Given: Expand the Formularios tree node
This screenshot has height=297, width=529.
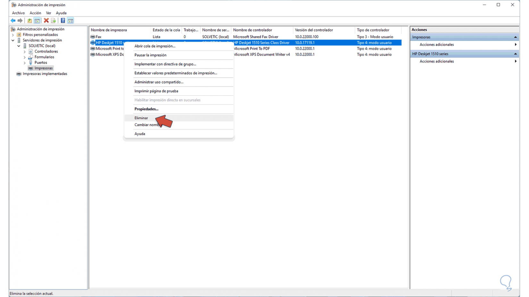Looking at the screenshot, I should [25, 57].
